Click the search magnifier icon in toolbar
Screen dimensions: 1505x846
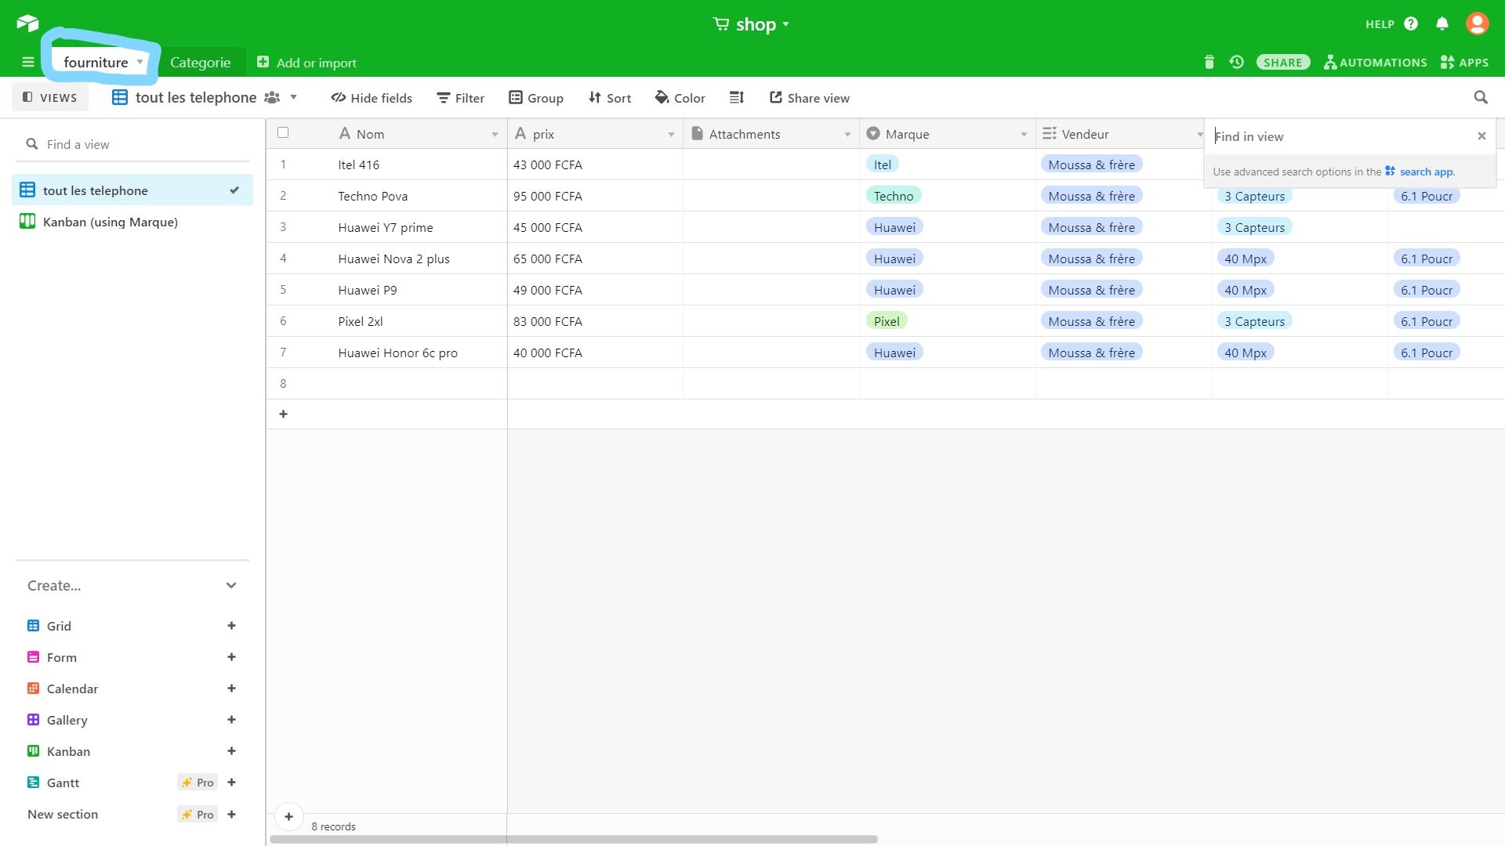1481,97
